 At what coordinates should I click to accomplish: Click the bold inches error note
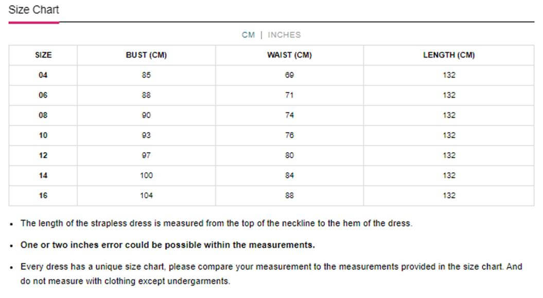coord(167,245)
